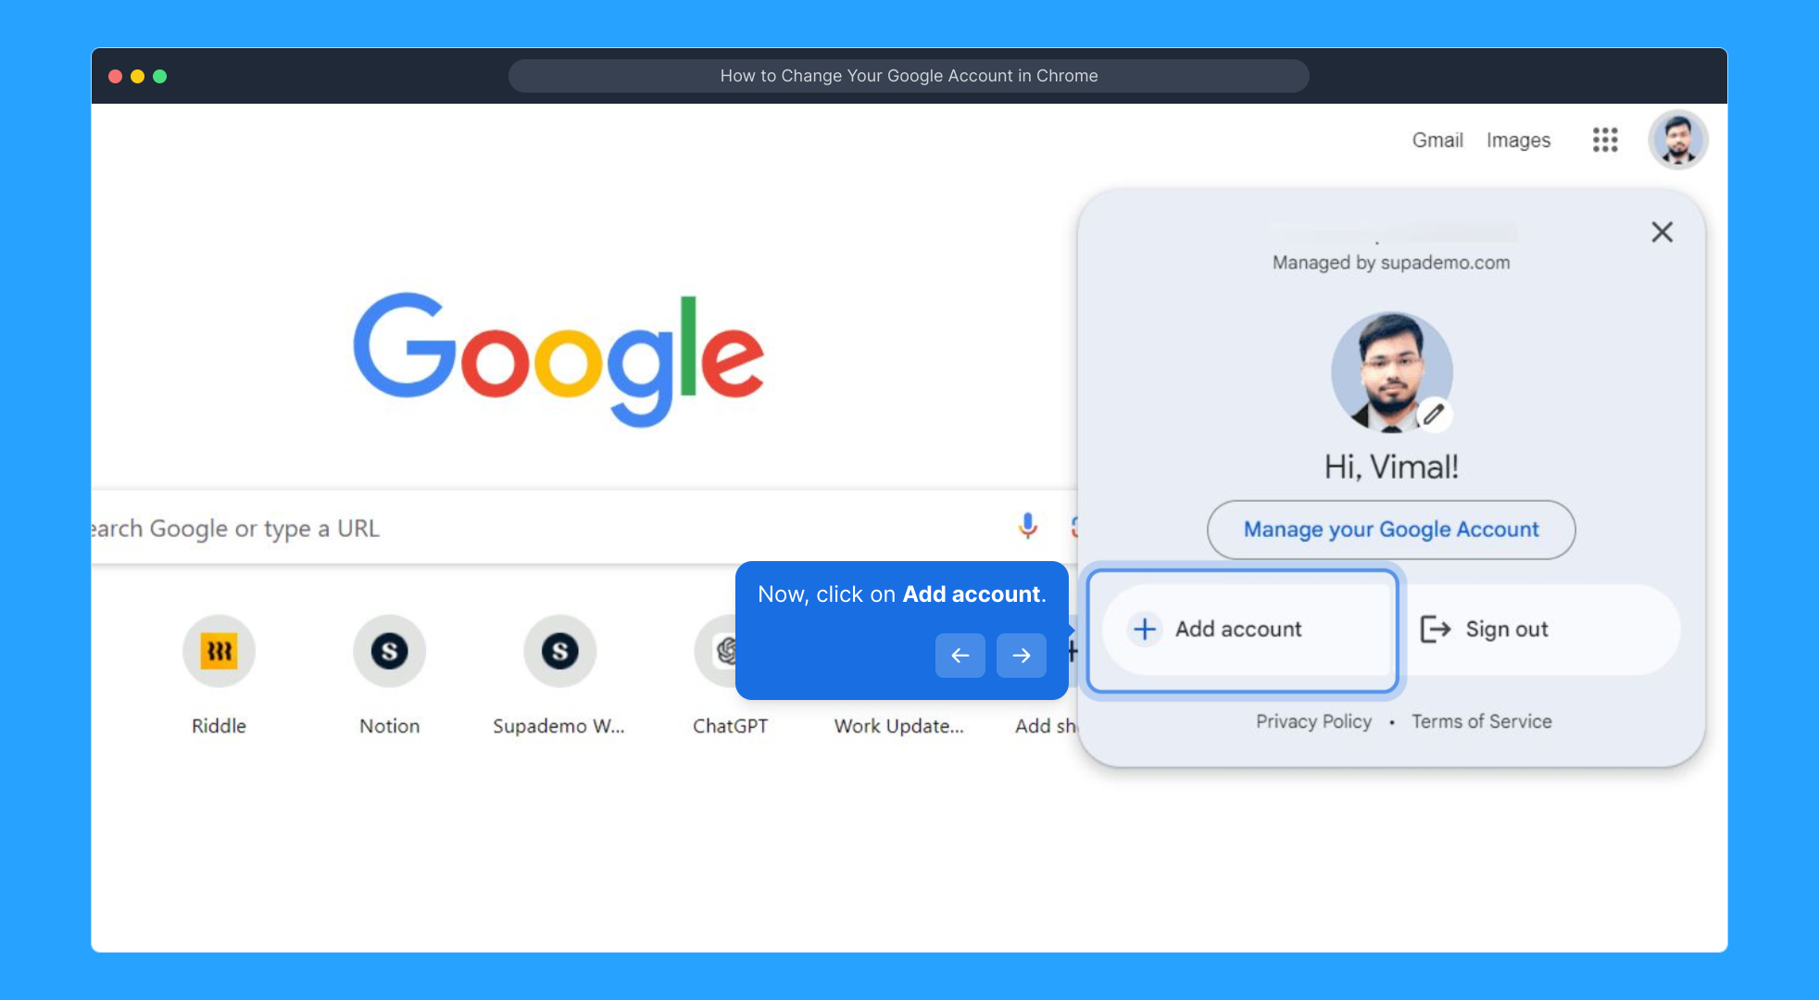The image size is (1819, 1000).
Task: Click the pencil edit icon on profile photo
Action: (1434, 415)
